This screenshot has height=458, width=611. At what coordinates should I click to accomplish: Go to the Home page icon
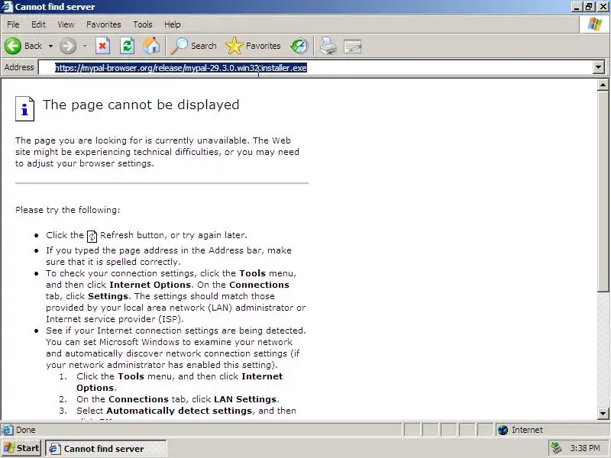(x=151, y=46)
